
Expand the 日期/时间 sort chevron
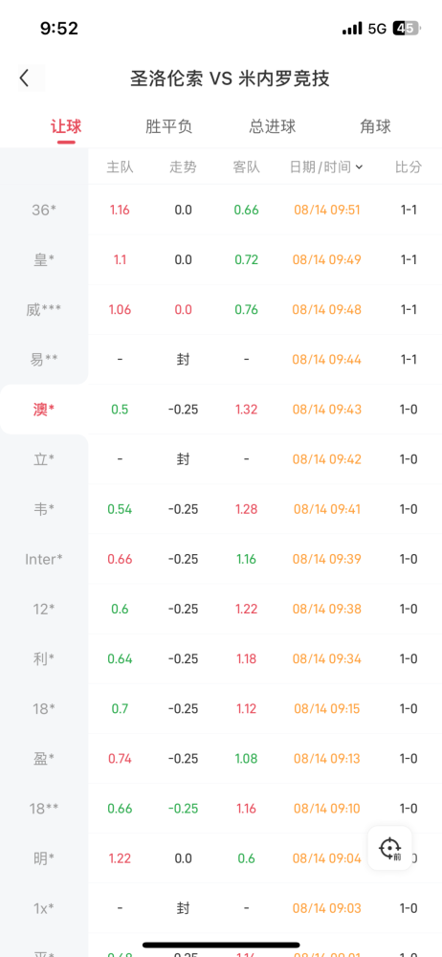coord(359,167)
